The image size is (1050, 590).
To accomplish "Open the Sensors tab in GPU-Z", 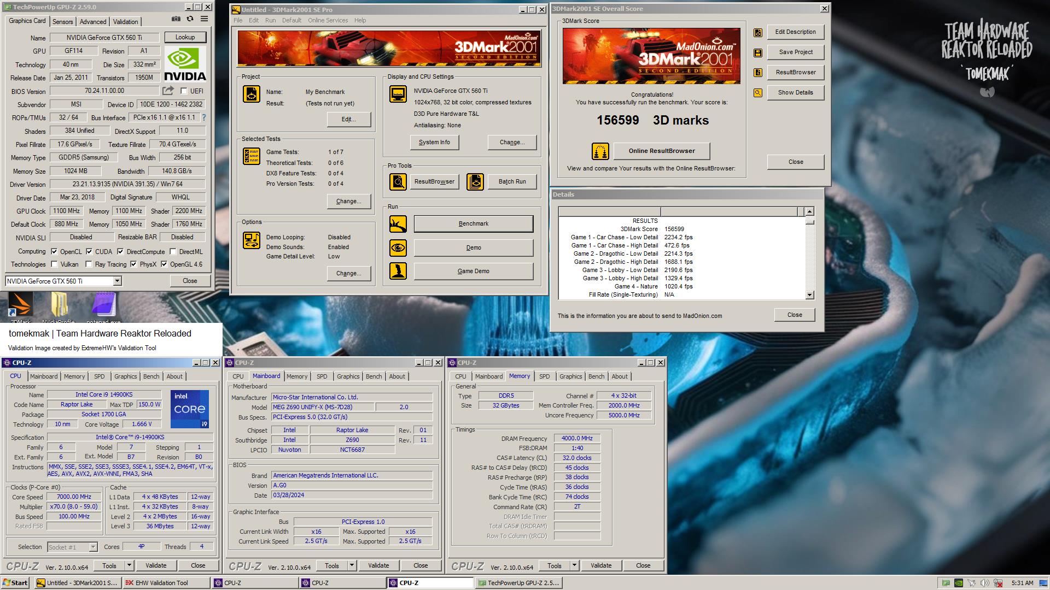I will click(62, 22).
